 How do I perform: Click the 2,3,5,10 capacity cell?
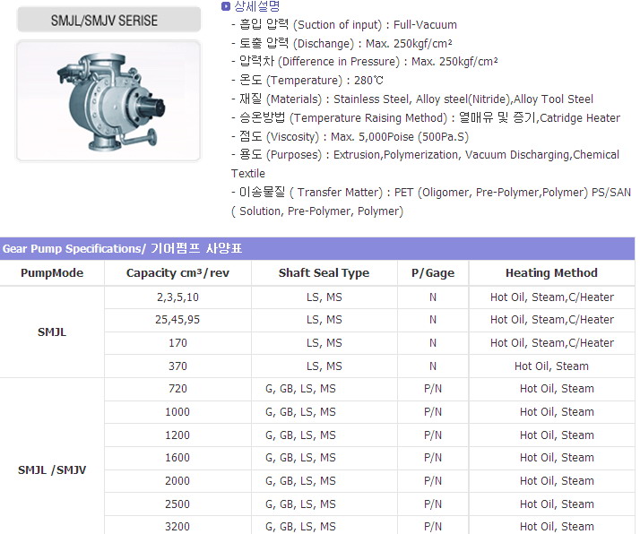click(x=177, y=297)
